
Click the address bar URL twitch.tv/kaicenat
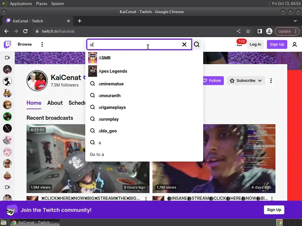click(58, 31)
